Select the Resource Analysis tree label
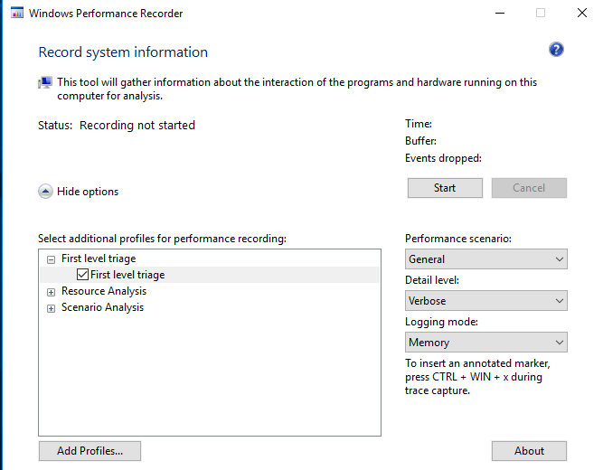This screenshot has height=470, width=603. click(104, 291)
